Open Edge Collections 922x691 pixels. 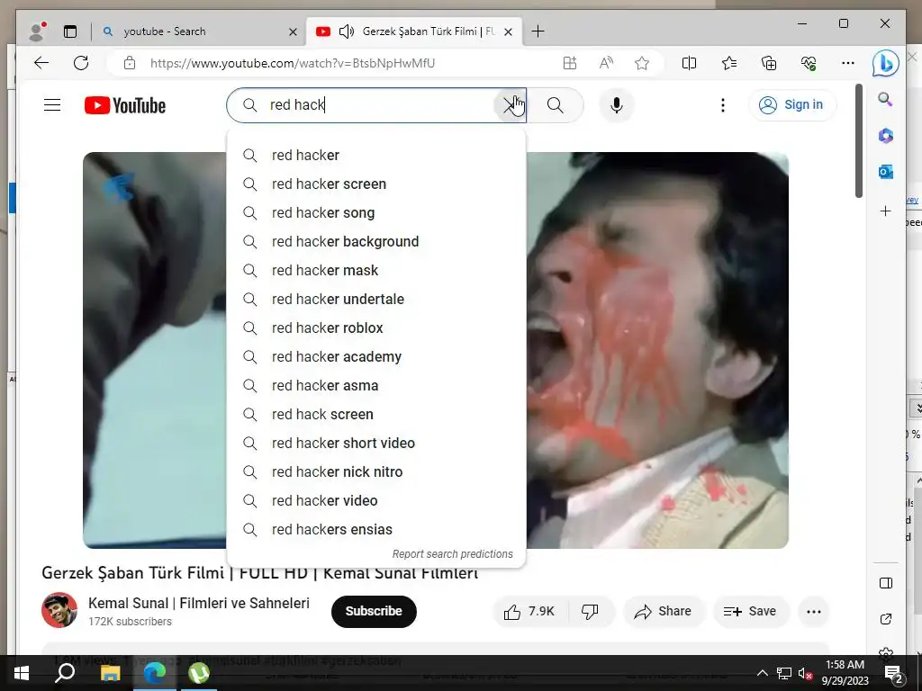769,63
